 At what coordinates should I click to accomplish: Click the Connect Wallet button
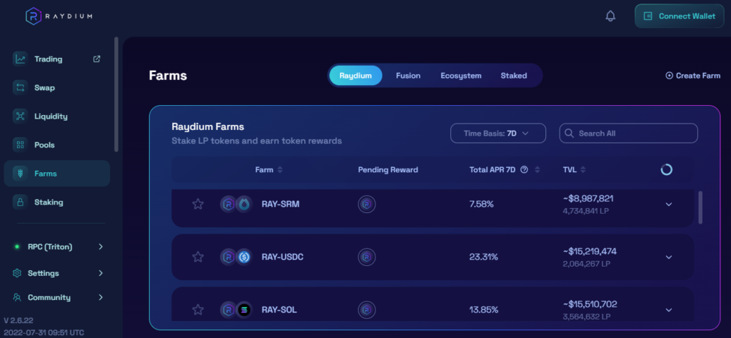coord(678,16)
